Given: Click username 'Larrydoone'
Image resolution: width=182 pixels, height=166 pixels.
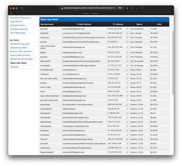Looking at the screenshot, I should click(45, 135).
